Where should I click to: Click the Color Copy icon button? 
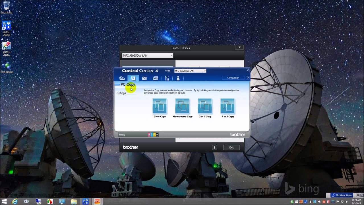(160, 106)
